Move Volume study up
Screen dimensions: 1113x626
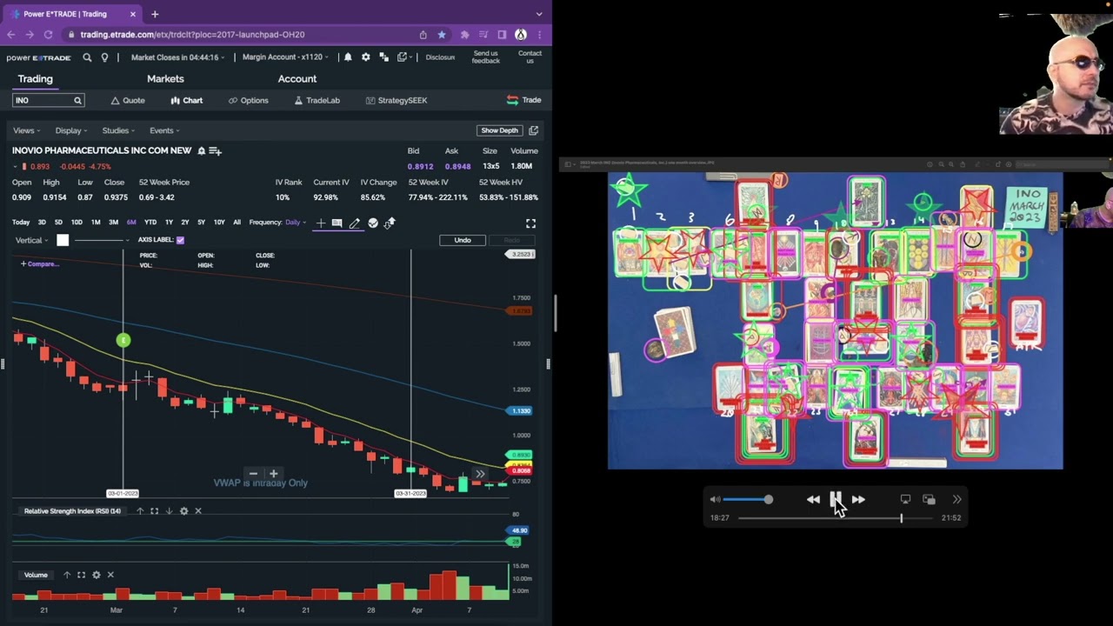(66, 575)
